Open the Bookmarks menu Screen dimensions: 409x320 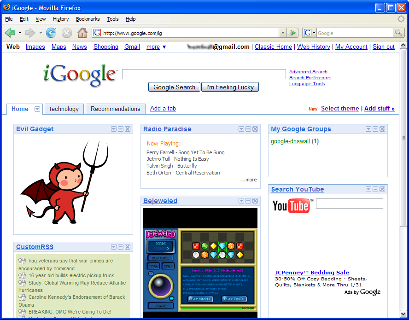pos(88,19)
